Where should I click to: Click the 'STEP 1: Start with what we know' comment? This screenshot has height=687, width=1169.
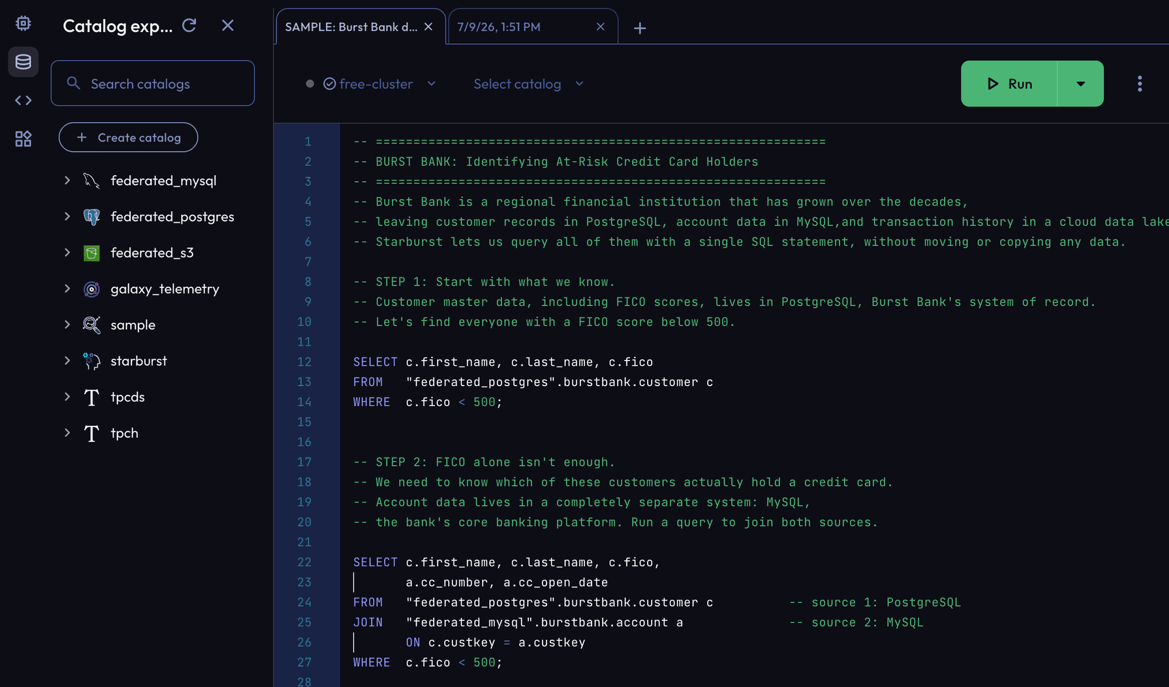click(484, 282)
